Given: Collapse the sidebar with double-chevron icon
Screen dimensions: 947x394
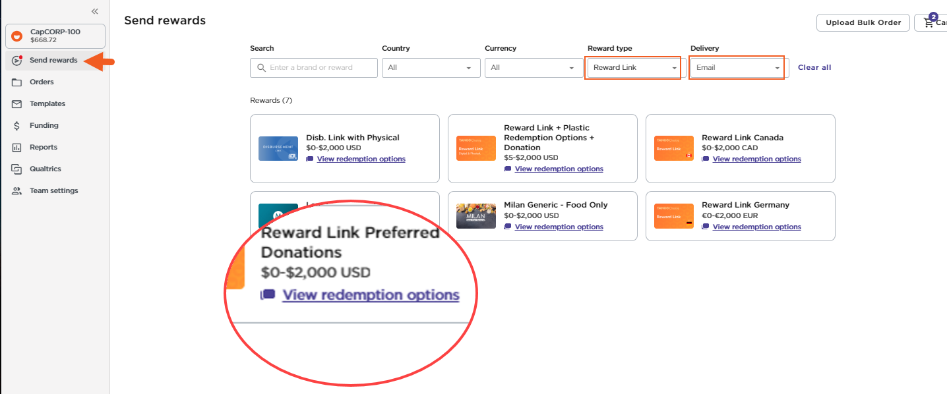Looking at the screenshot, I should coord(95,11).
